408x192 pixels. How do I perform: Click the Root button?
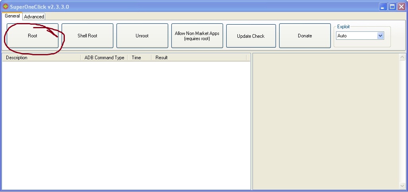pos(33,36)
